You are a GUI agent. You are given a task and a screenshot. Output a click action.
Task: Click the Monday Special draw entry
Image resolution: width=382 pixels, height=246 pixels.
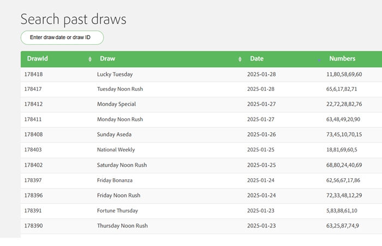coord(116,104)
